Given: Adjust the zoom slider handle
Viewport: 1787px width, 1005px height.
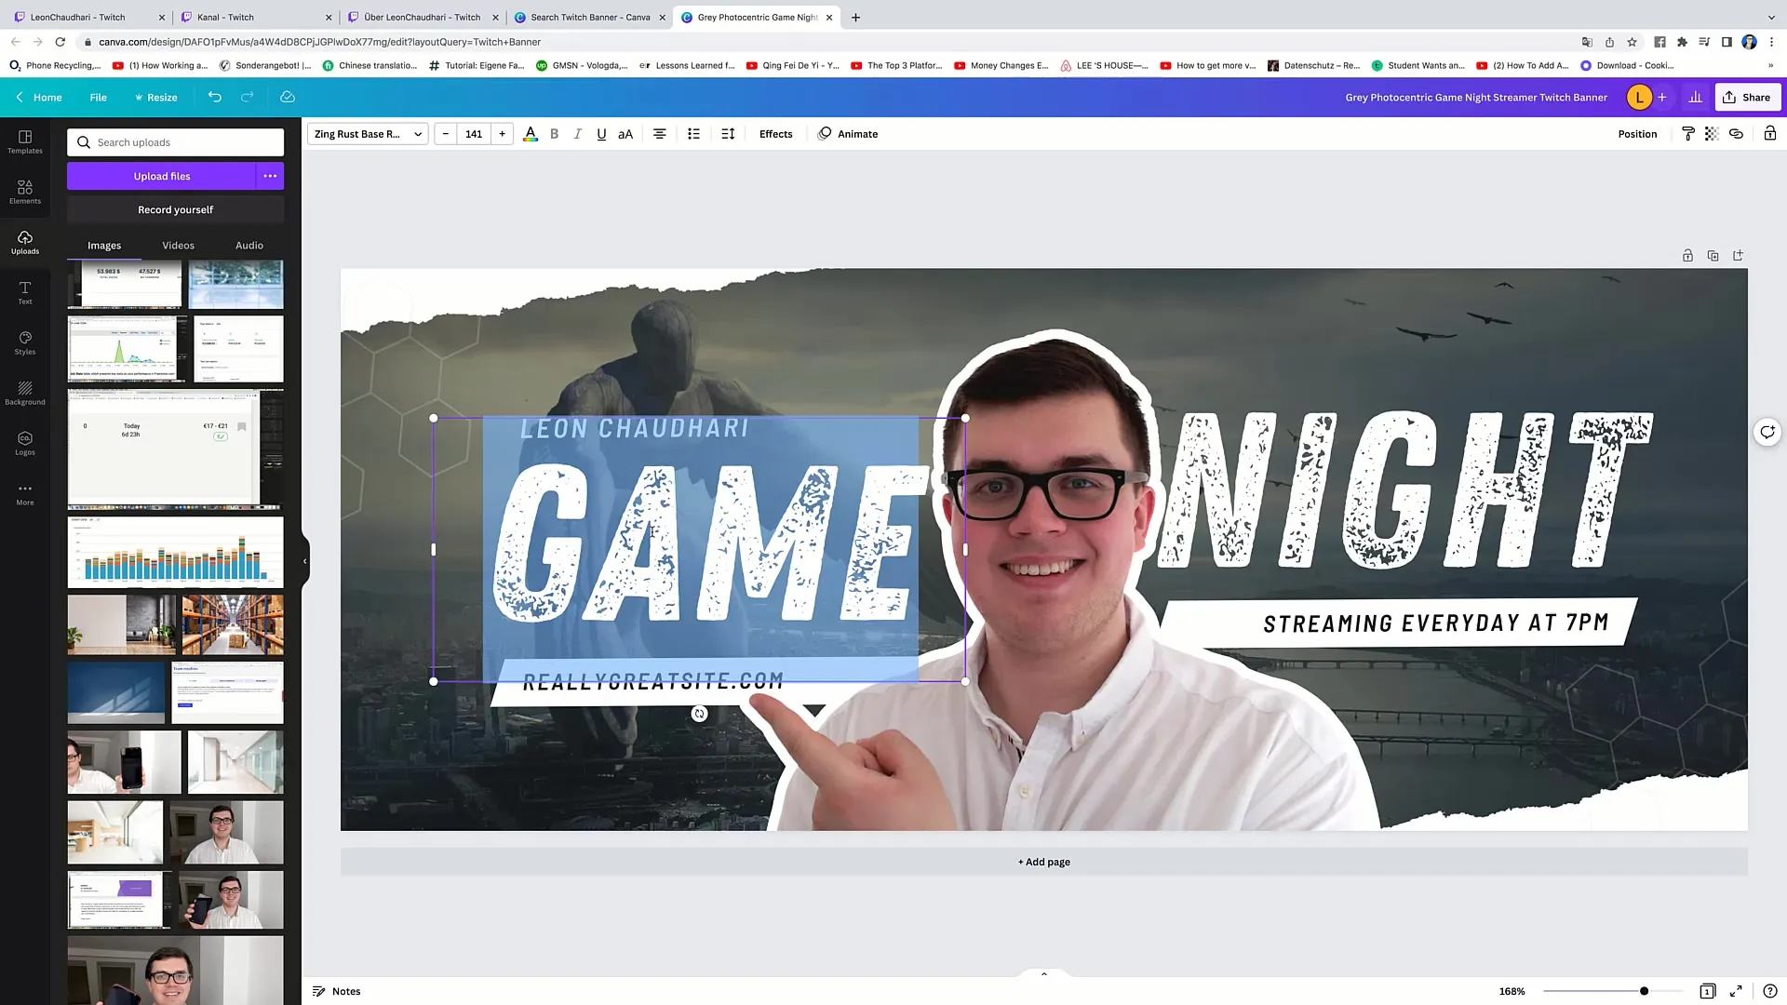Looking at the screenshot, I should [x=1645, y=991].
